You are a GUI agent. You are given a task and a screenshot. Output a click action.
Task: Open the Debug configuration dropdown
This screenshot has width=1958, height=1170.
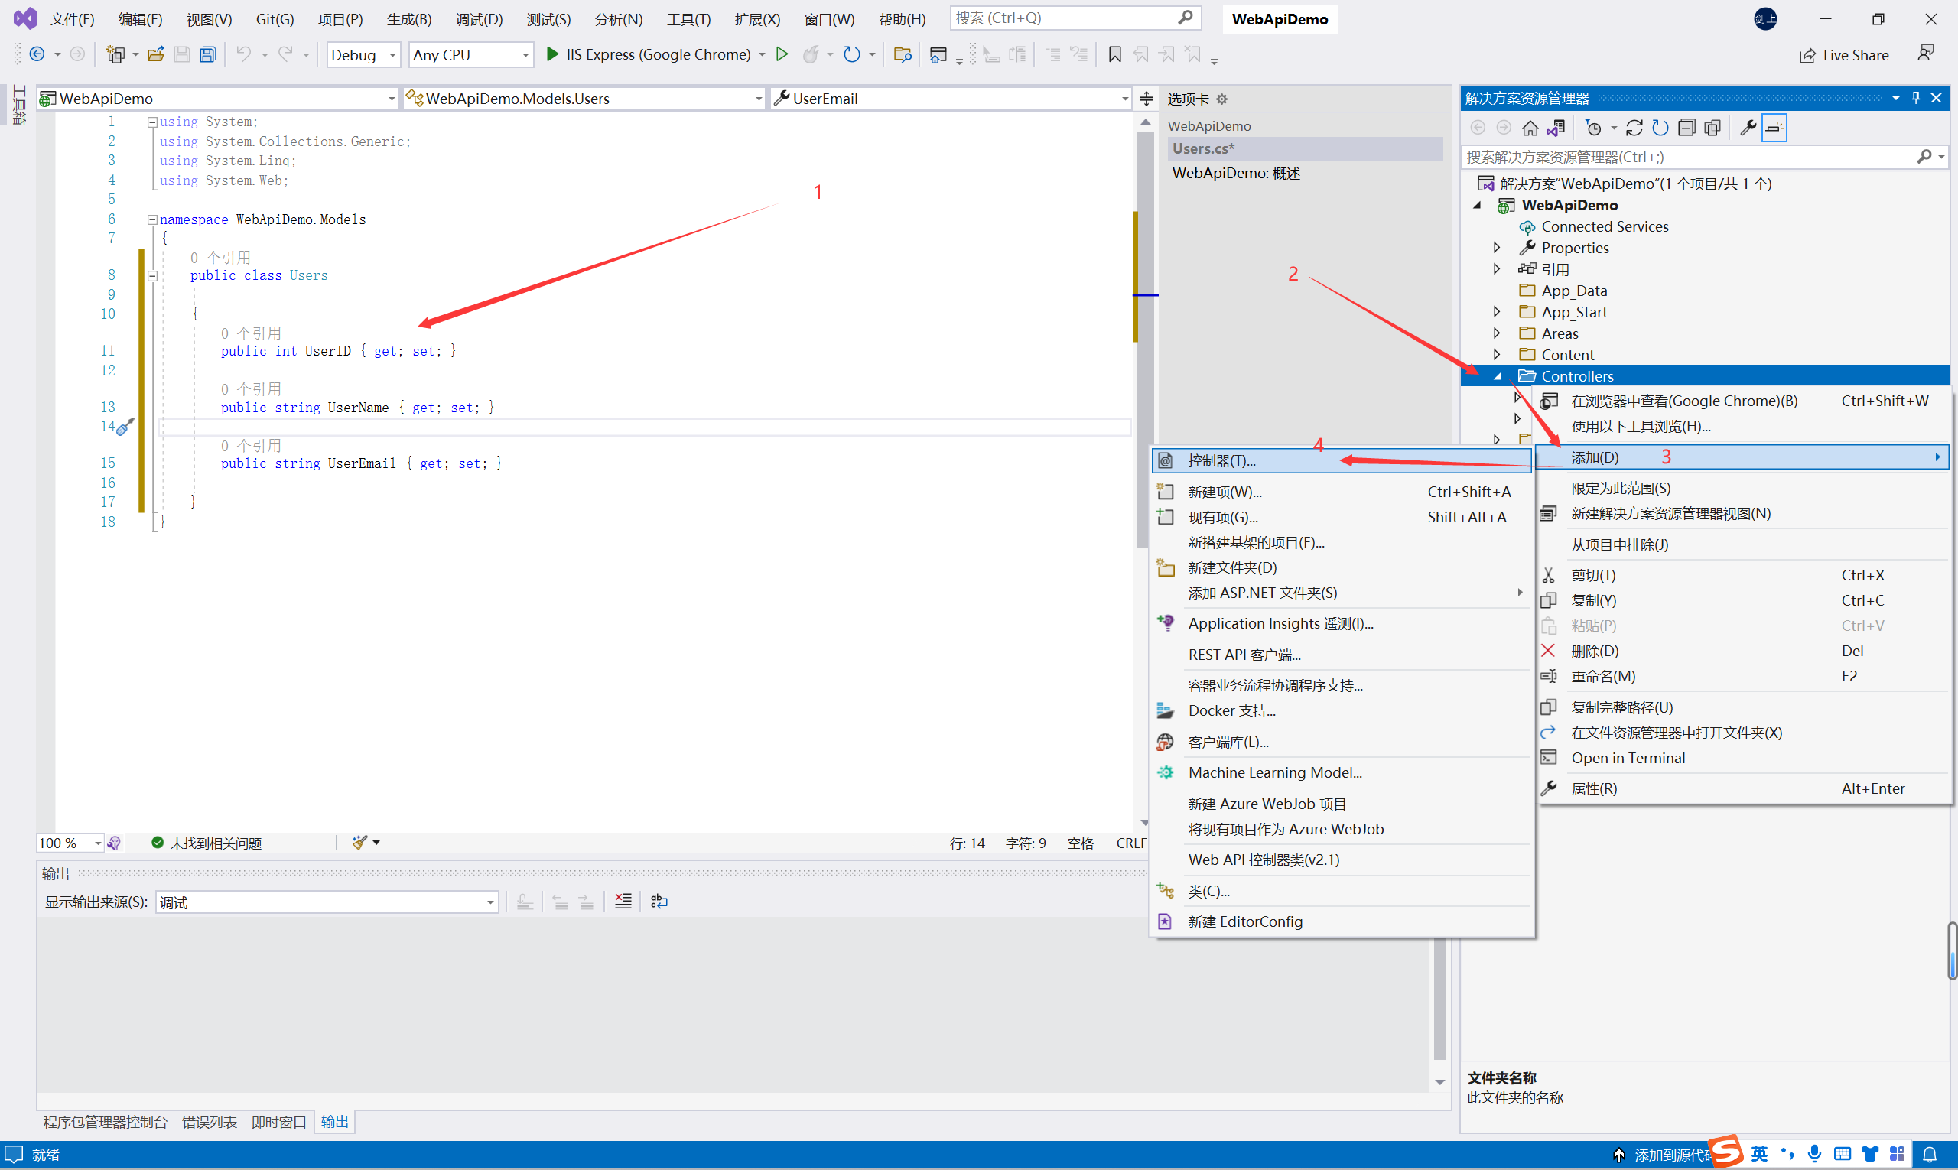(x=363, y=54)
